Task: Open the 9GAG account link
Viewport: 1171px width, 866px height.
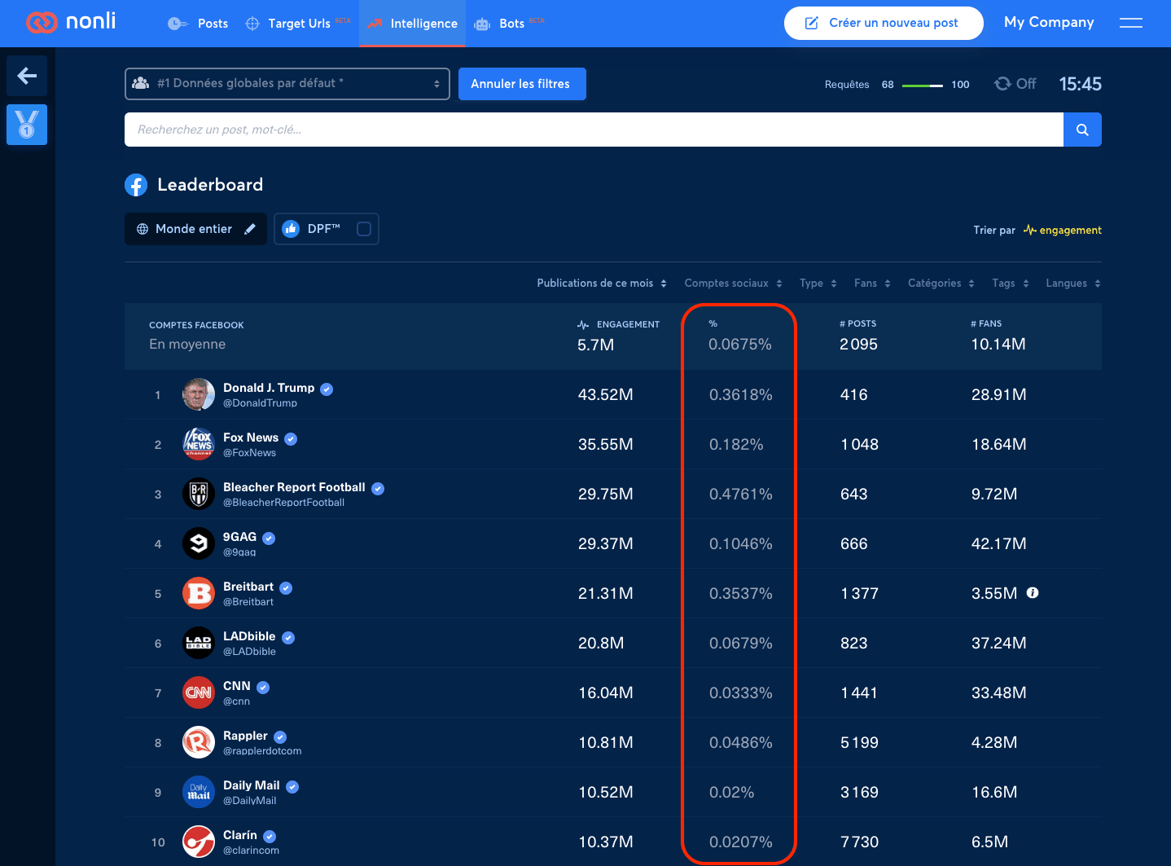Action: 239,537
